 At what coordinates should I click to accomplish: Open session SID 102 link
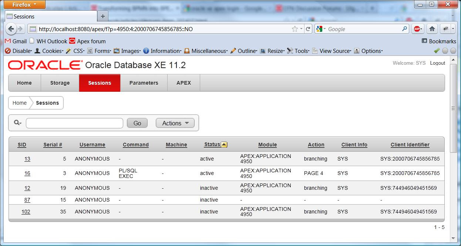26,212
